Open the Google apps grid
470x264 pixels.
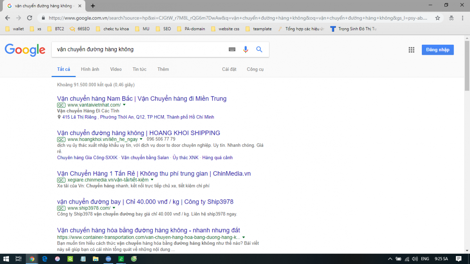(411, 50)
